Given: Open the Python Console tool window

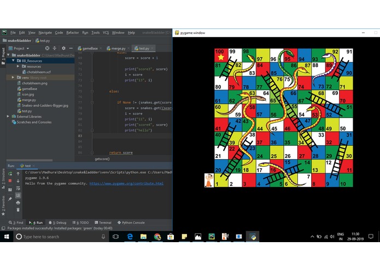Looking at the screenshot, I should (131, 222).
